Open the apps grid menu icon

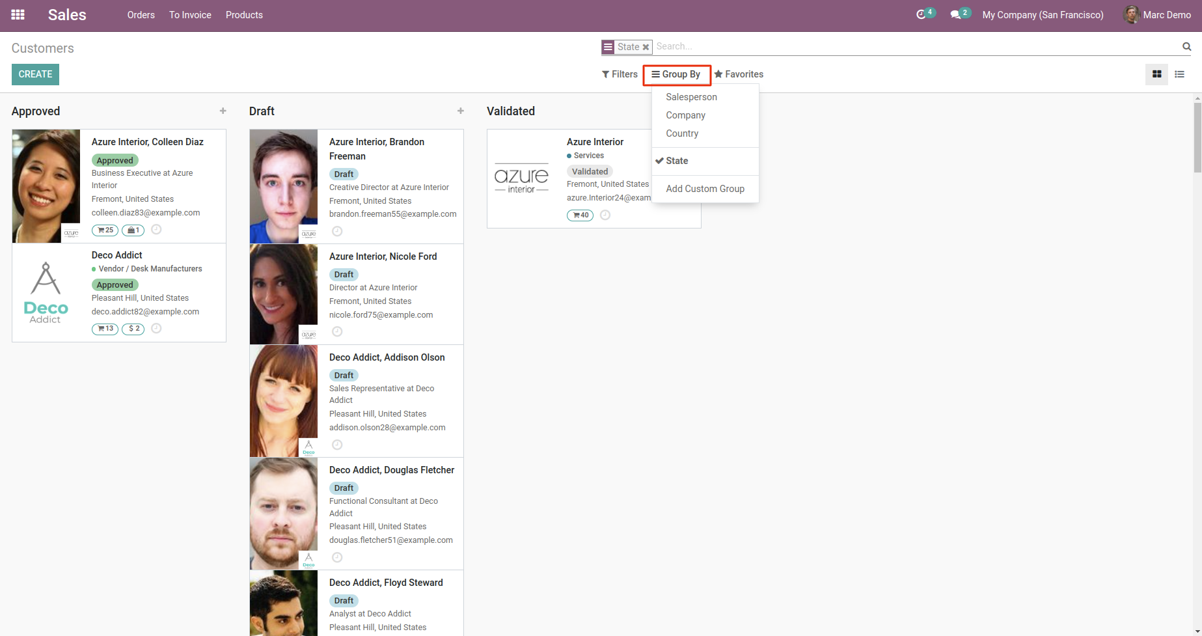pyautogui.click(x=18, y=14)
